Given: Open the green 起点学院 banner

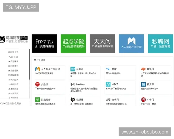Looking at the screenshot, I should [73, 44].
